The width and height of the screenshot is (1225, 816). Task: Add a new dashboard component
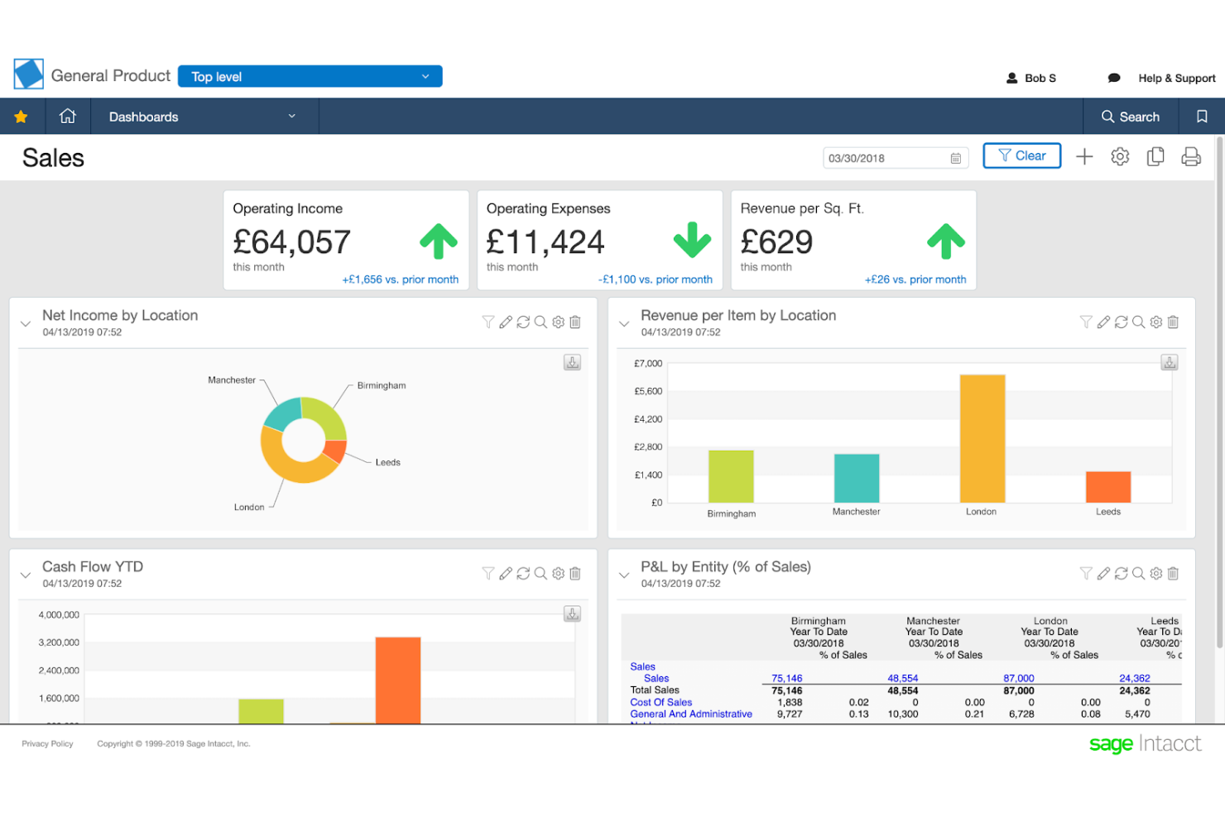click(x=1084, y=156)
